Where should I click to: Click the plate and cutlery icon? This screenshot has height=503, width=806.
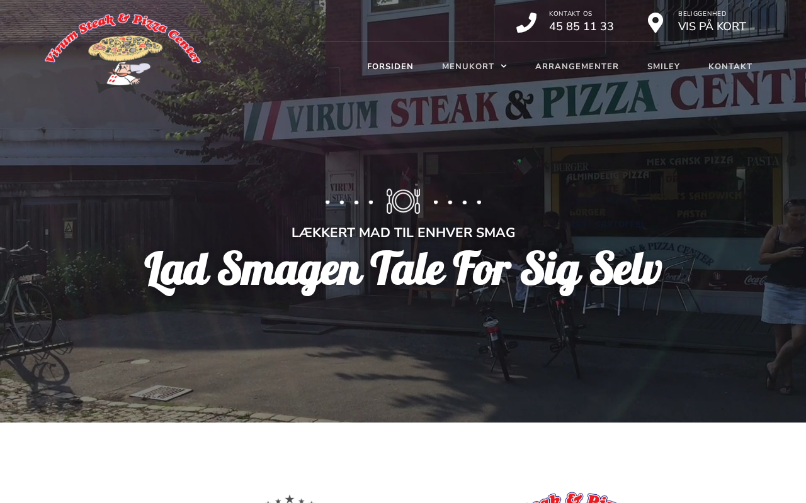tap(403, 201)
